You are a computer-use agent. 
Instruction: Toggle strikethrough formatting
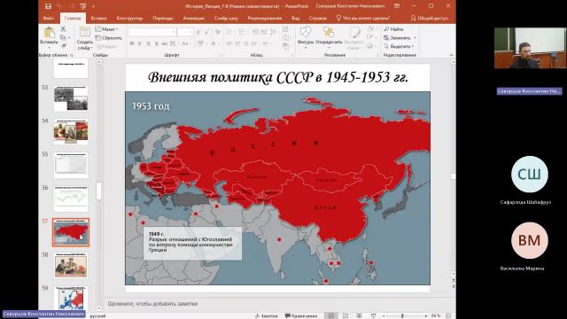pos(165,43)
